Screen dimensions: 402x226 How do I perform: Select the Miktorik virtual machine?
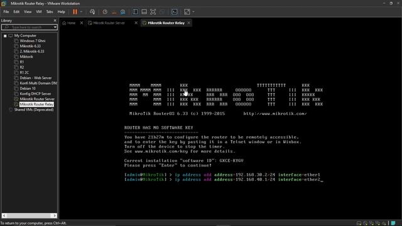click(26, 57)
